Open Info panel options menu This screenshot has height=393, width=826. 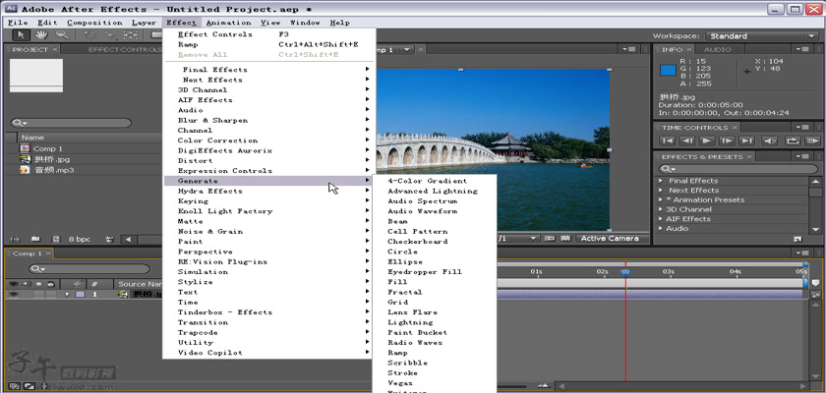tap(801, 49)
